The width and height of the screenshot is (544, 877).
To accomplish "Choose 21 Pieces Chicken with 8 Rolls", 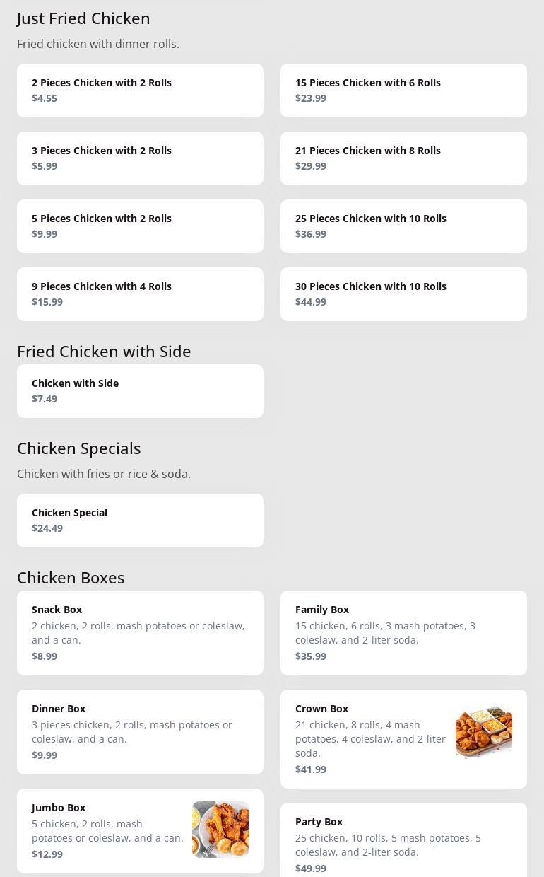I will coord(403,158).
